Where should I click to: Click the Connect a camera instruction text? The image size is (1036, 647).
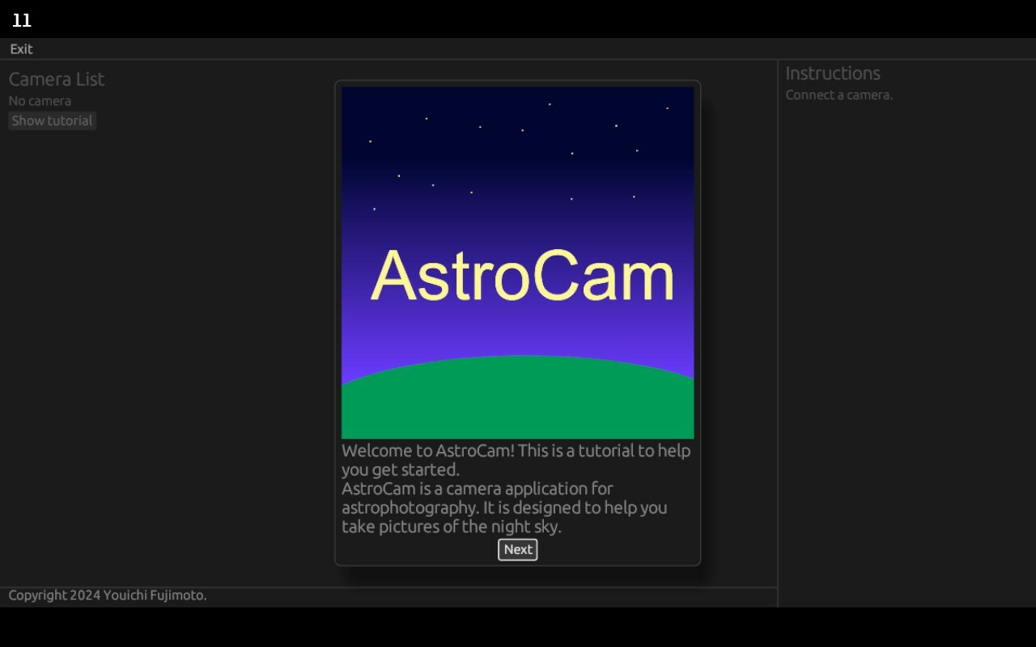(x=839, y=95)
